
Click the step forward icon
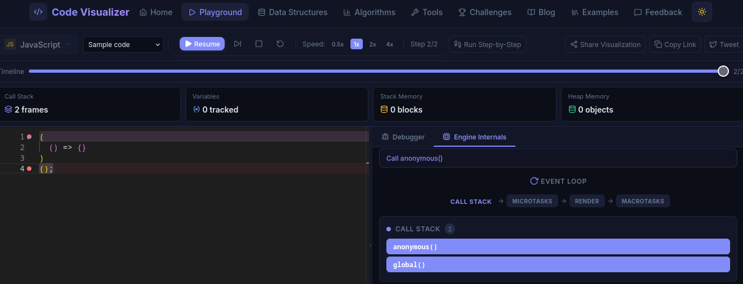click(238, 44)
